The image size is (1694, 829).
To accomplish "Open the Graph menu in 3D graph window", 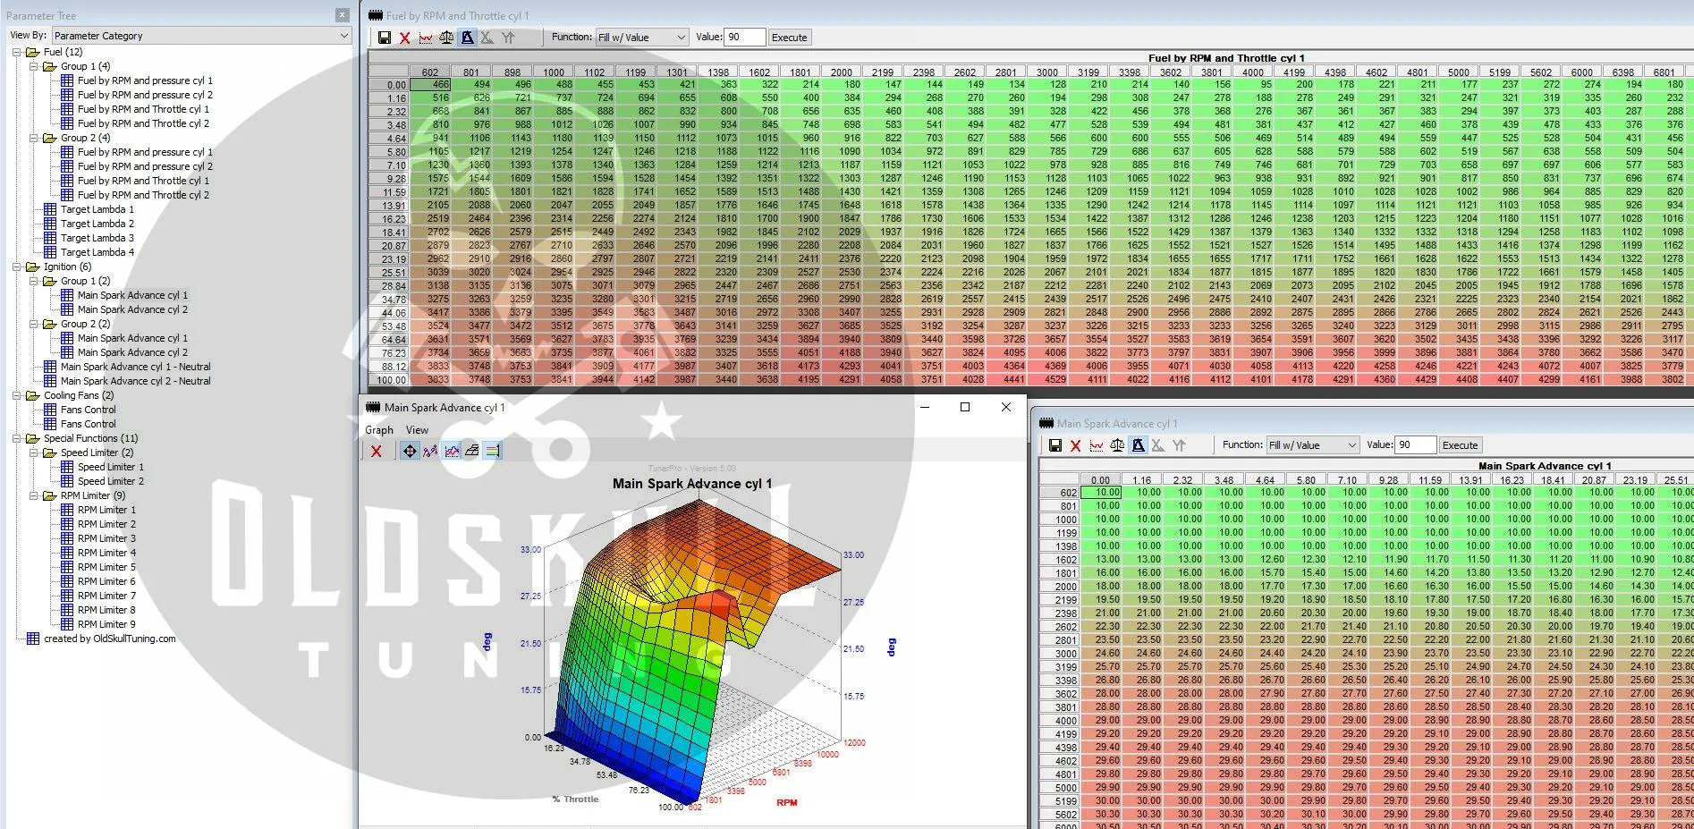I will tap(379, 430).
